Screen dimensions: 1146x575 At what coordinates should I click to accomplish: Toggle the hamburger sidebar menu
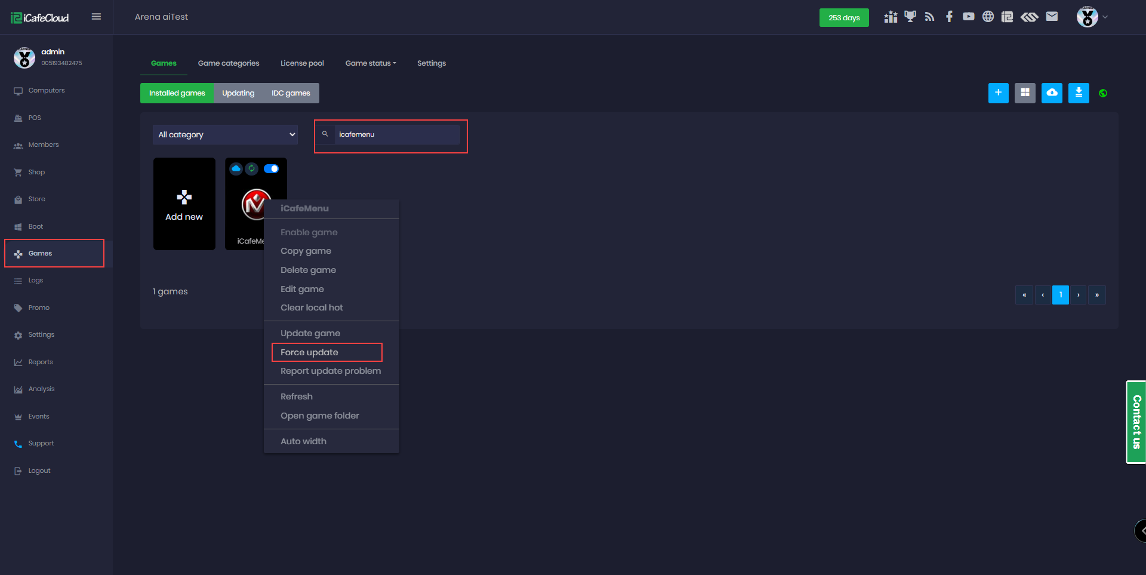96,17
